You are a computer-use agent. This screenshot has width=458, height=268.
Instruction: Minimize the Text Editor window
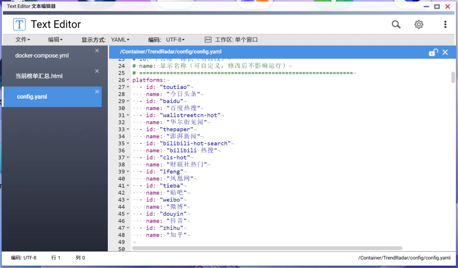426,7
